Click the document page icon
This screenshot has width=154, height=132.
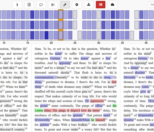point(29,5)
